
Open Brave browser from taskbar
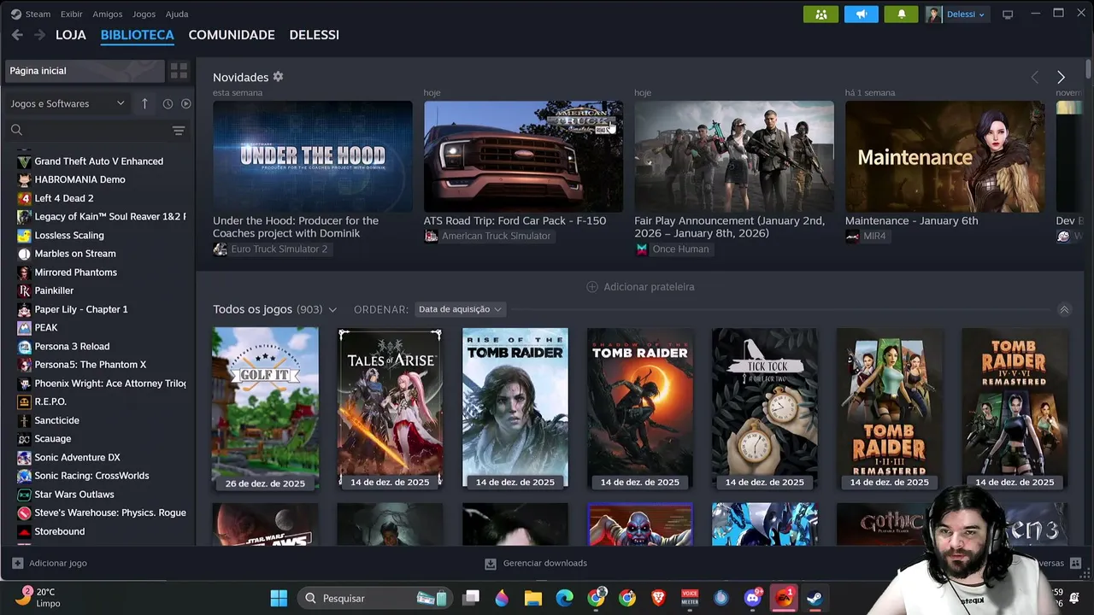click(x=658, y=598)
